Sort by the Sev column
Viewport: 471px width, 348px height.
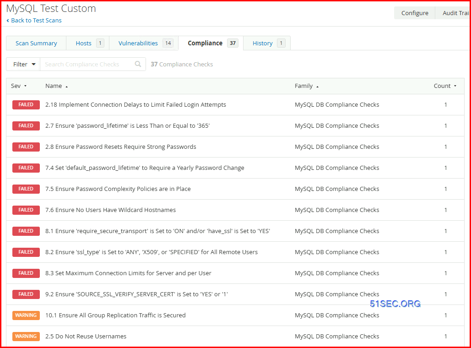(19, 86)
